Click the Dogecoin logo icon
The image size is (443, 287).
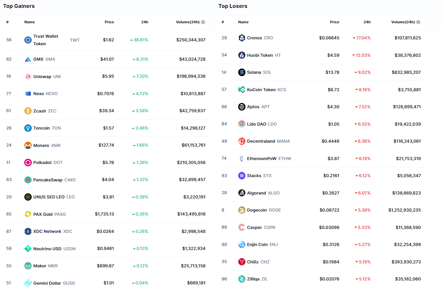(x=242, y=210)
